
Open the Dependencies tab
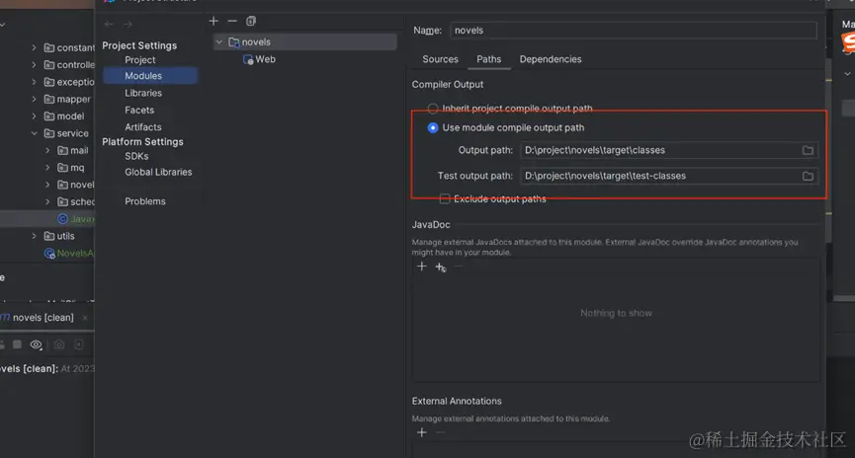[x=551, y=59]
